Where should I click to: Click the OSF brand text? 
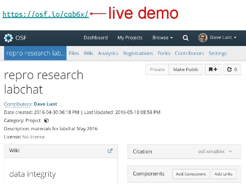coord(21,38)
